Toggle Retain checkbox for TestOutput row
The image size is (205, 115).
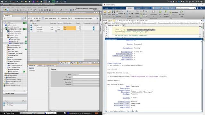[80, 29]
